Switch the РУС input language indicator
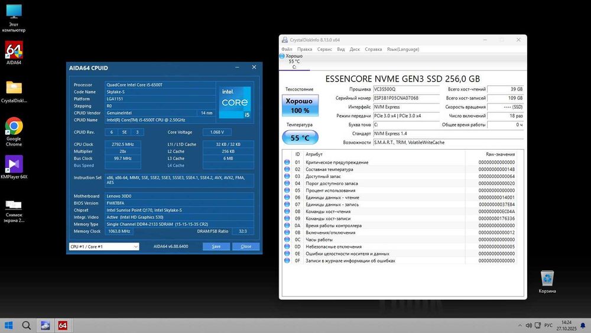 (x=548, y=325)
